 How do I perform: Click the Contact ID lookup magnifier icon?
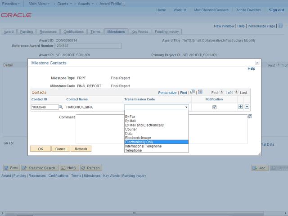coord(61,107)
